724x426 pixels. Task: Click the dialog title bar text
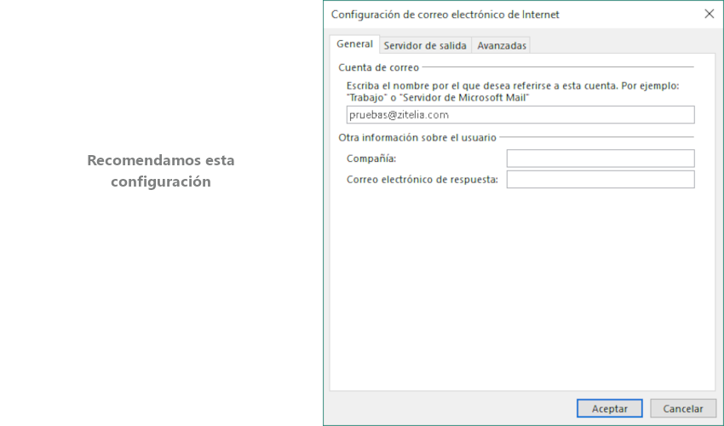(x=445, y=14)
